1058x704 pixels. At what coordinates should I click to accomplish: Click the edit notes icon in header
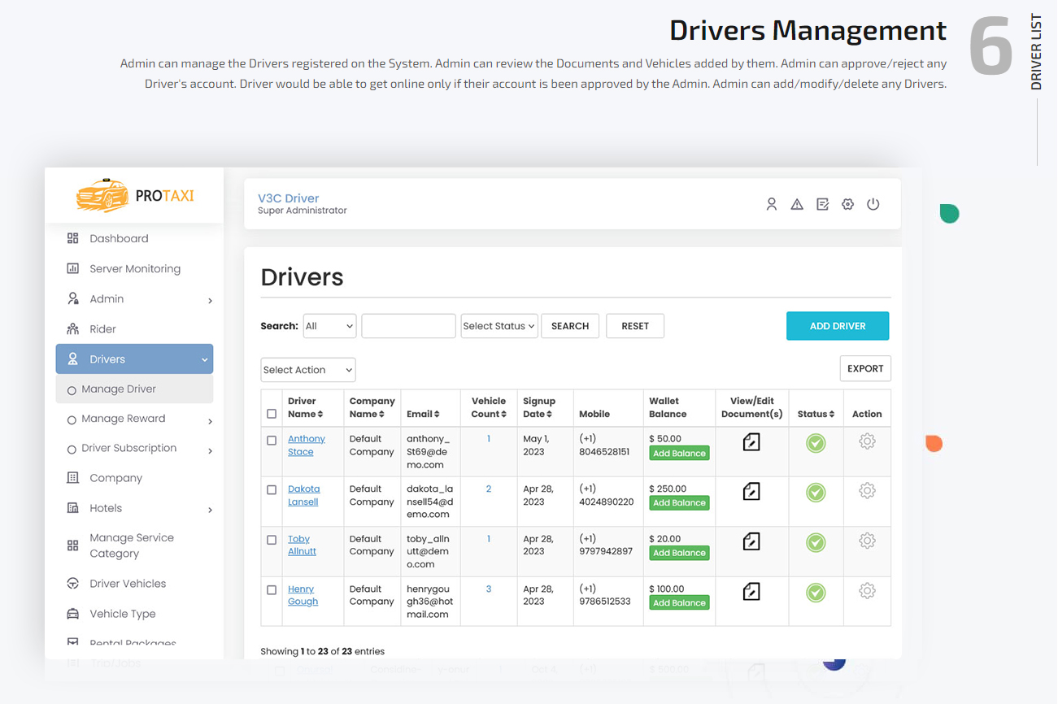click(x=822, y=204)
